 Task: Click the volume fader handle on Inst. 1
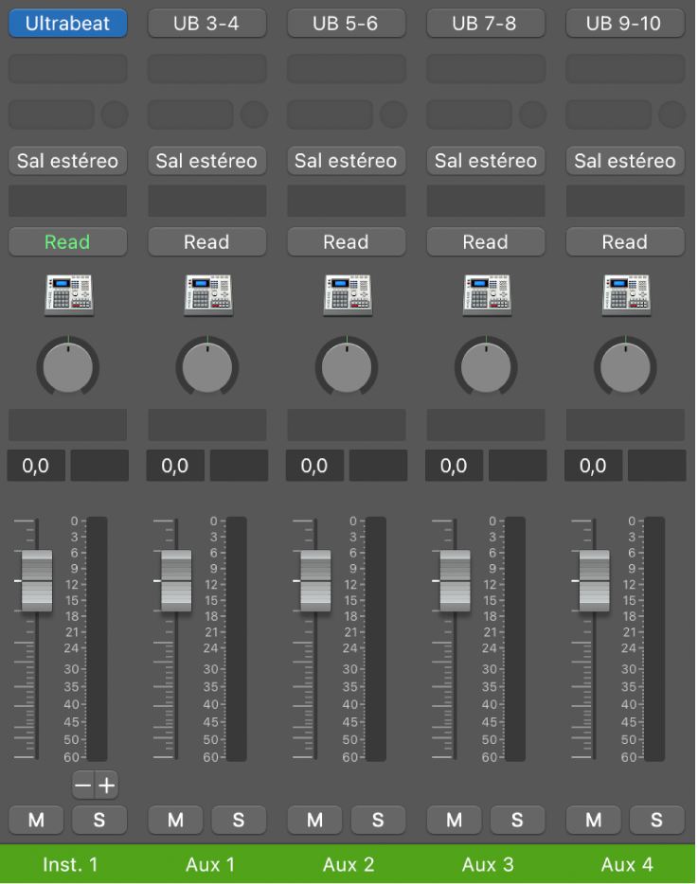37,581
